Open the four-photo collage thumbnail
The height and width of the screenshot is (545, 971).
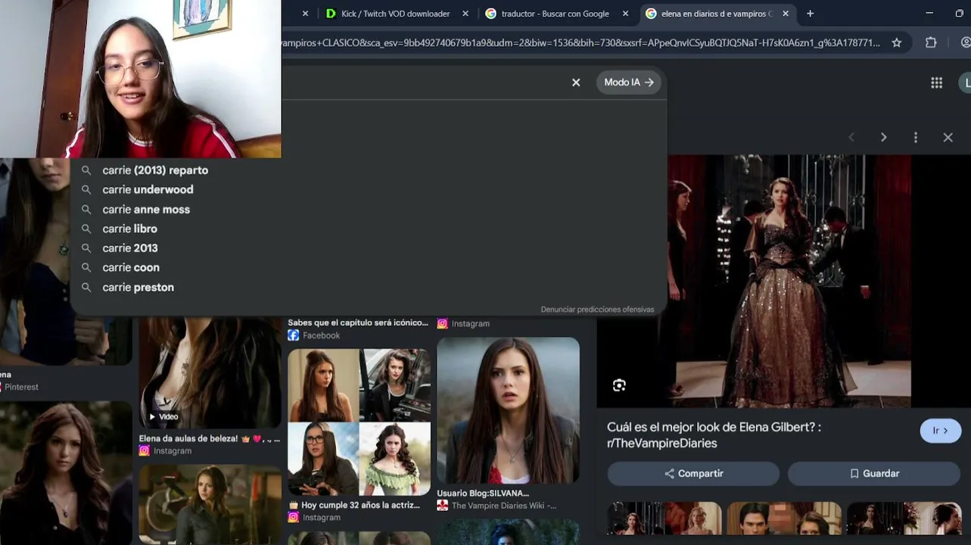click(x=359, y=422)
